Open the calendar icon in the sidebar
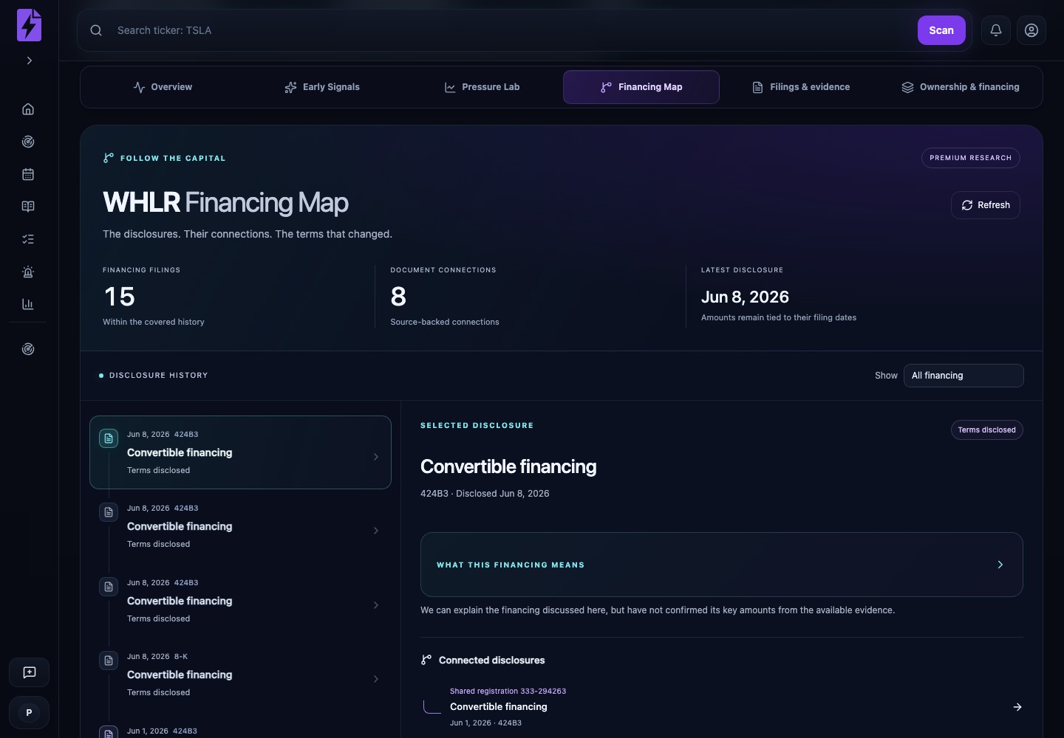This screenshot has height=738, width=1064. point(28,174)
